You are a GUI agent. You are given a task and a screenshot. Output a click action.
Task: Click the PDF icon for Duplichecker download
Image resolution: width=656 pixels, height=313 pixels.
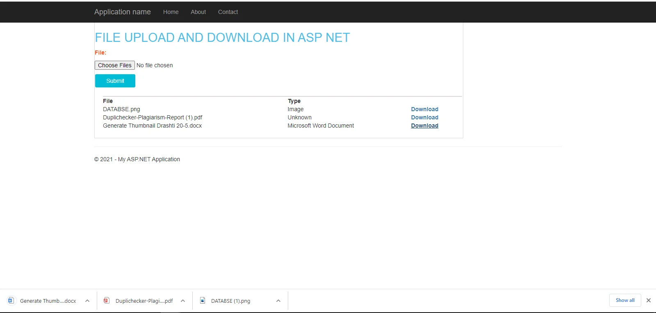107,301
